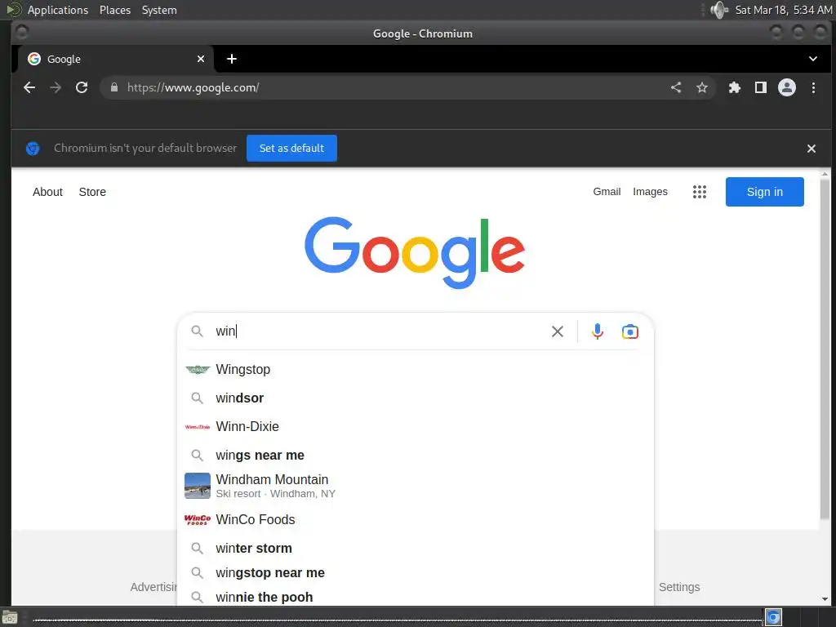
Task: Select Windham Mountain ski resort suggestion
Action: click(x=415, y=486)
